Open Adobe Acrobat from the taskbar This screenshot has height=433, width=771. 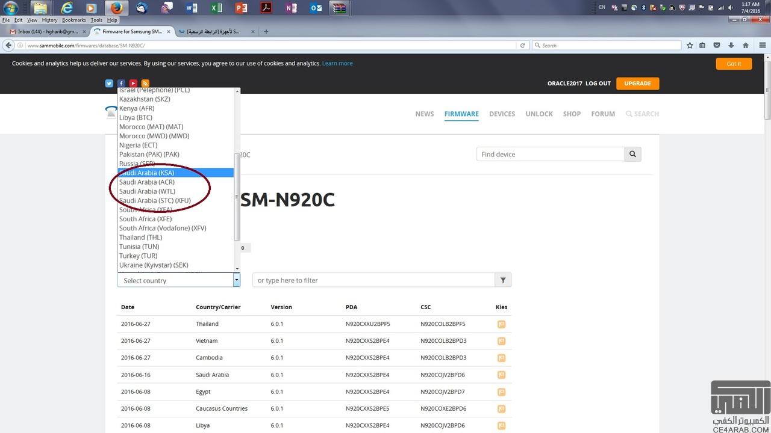[266, 8]
